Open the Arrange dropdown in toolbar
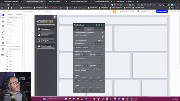This screenshot has height=101, width=180. pyautogui.click(x=132, y=11)
